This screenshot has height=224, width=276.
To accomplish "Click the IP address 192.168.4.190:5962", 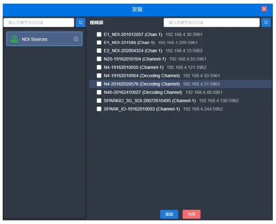I will (219, 101).
